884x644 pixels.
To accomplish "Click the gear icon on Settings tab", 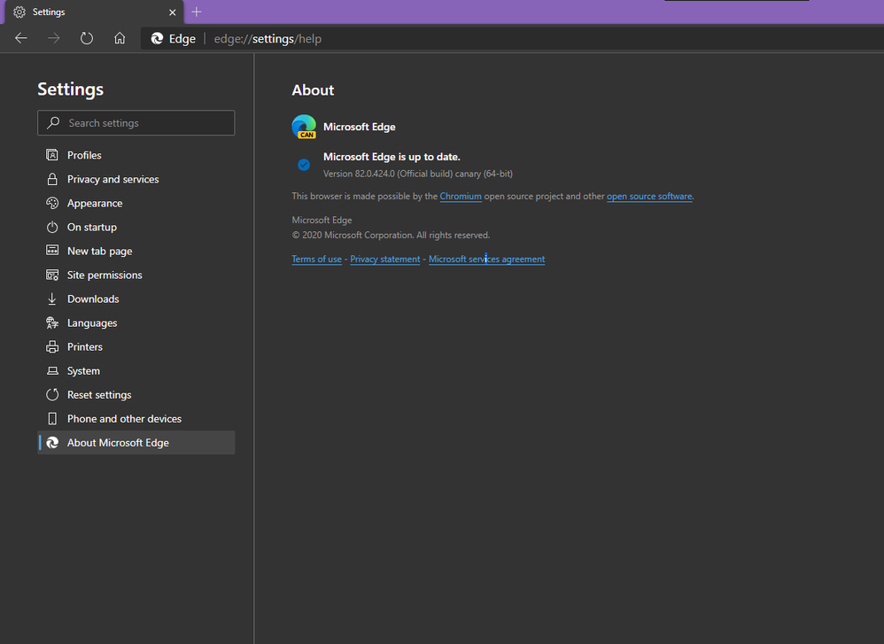I will point(19,12).
